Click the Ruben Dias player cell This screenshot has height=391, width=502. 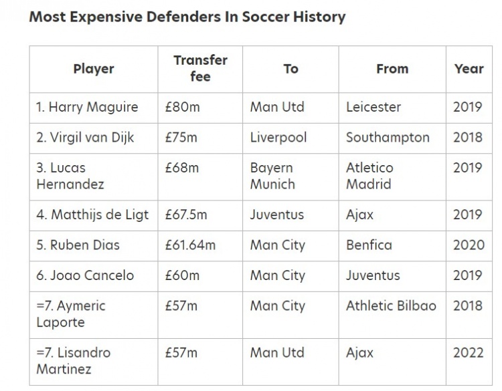tap(78, 245)
